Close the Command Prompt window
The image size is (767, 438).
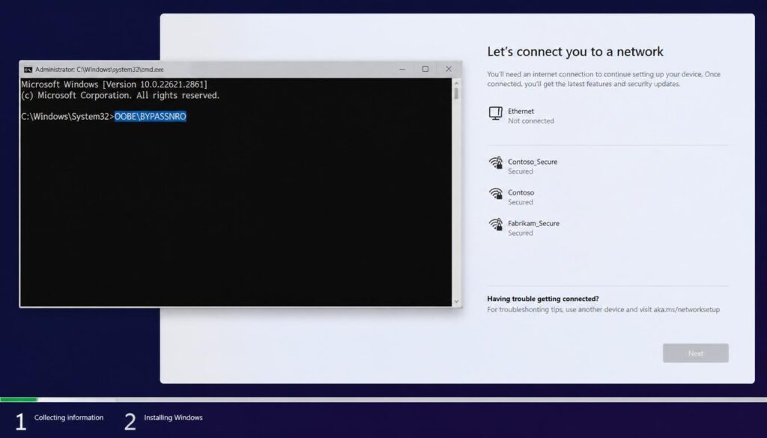coord(449,69)
